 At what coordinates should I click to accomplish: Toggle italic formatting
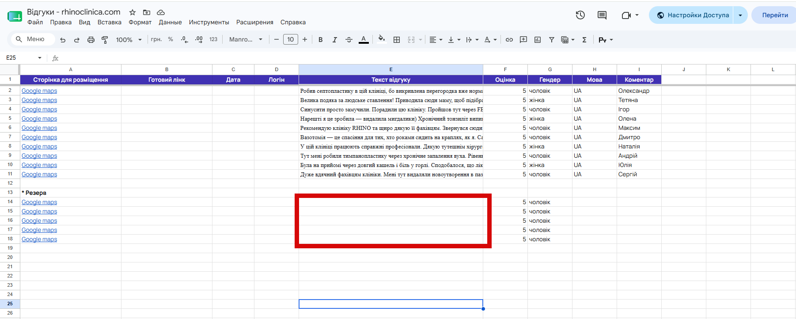[x=335, y=40]
